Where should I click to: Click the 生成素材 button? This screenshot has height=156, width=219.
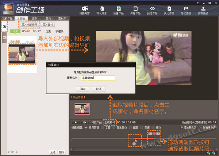(109, 122)
